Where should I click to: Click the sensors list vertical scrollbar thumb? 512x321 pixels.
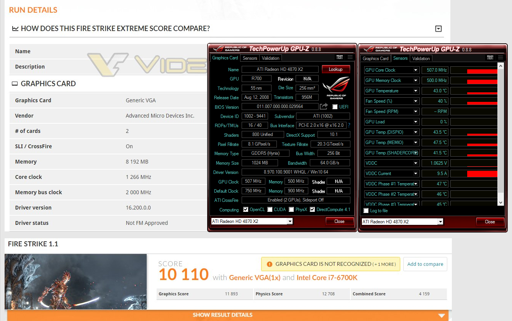(501, 130)
